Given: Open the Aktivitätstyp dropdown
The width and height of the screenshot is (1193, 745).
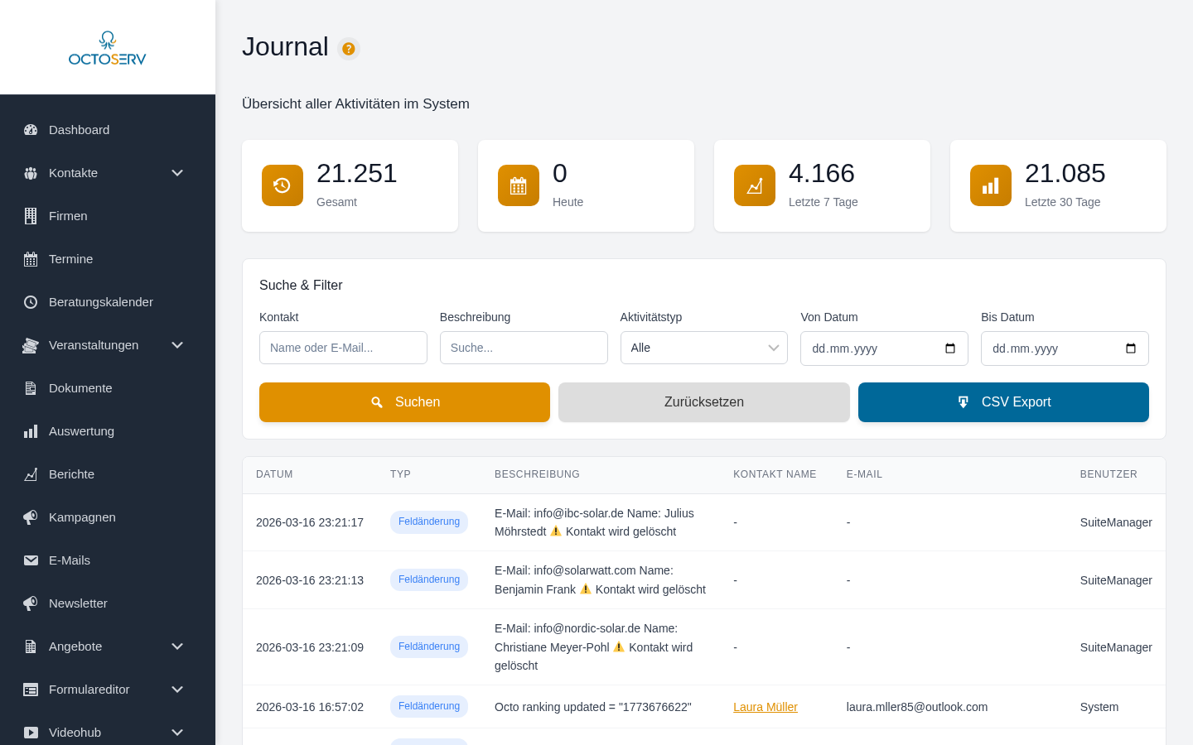Looking at the screenshot, I should point(703,348).
